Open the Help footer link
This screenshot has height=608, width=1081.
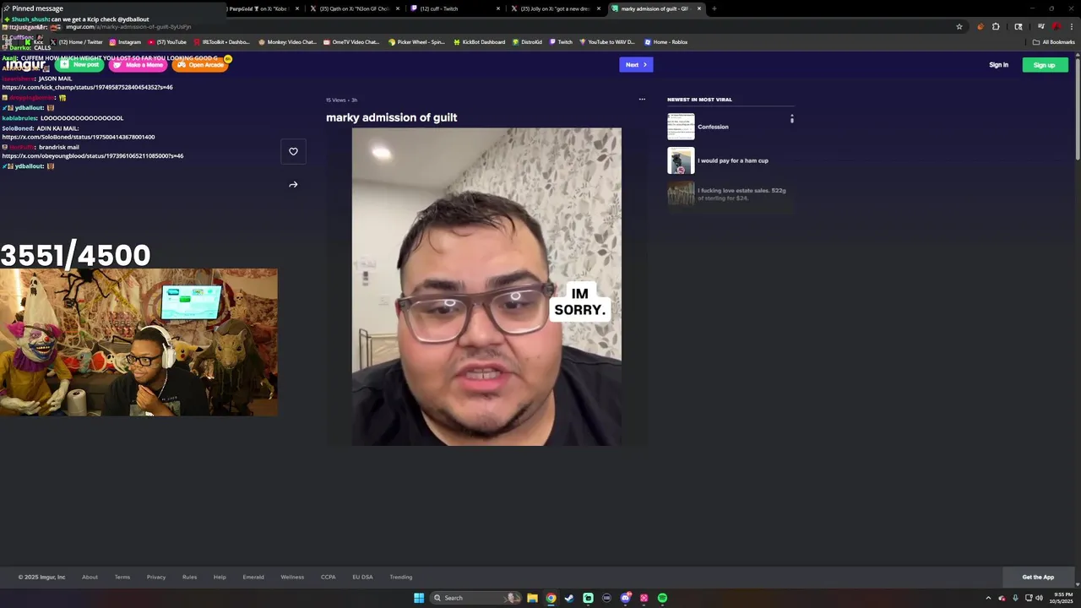click(220, 578)
